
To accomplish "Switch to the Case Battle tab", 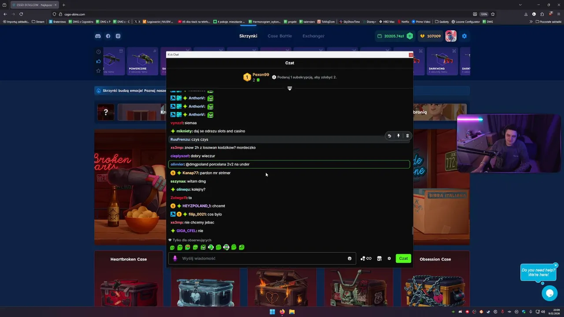I will point(280,36).
